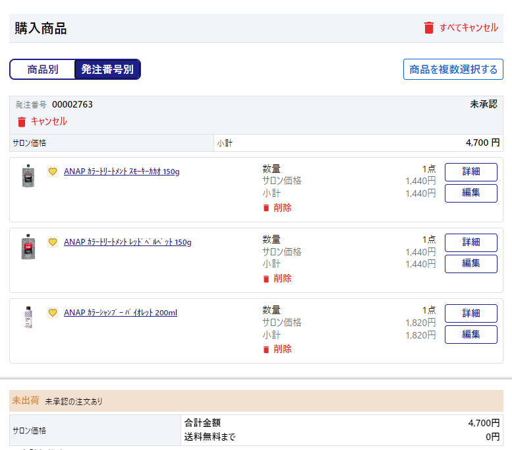Toggle favorite heart for スモーキーカカオ treatment
Viewport: 512px width, 450px height.
(x=53, y=171)
